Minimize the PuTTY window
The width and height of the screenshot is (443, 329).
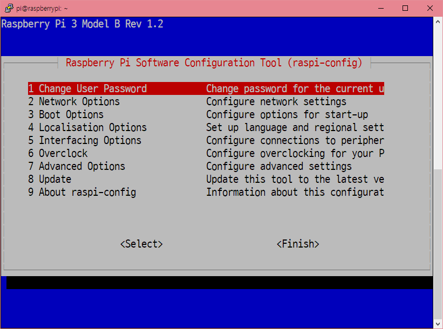pos(381,8)
